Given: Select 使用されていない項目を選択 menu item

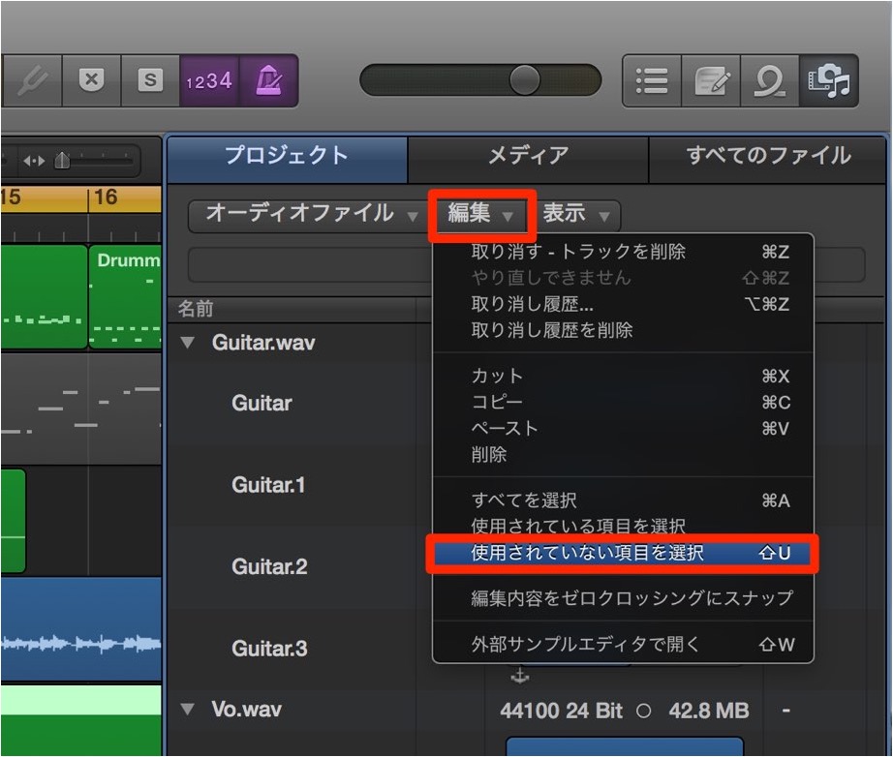Looking at the screenshot, I should tap(623, 553).
